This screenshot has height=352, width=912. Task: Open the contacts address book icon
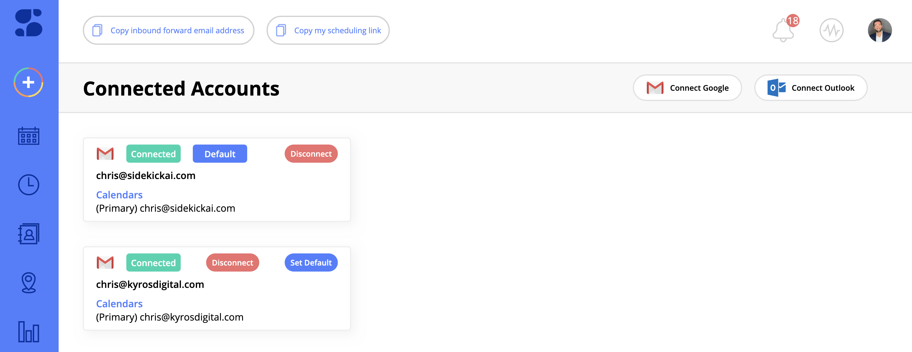pos(29,234)
